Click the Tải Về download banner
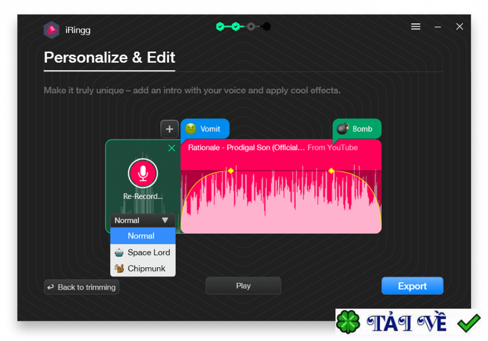Screen dimensions: 488x341 click(x=408, y=322)
